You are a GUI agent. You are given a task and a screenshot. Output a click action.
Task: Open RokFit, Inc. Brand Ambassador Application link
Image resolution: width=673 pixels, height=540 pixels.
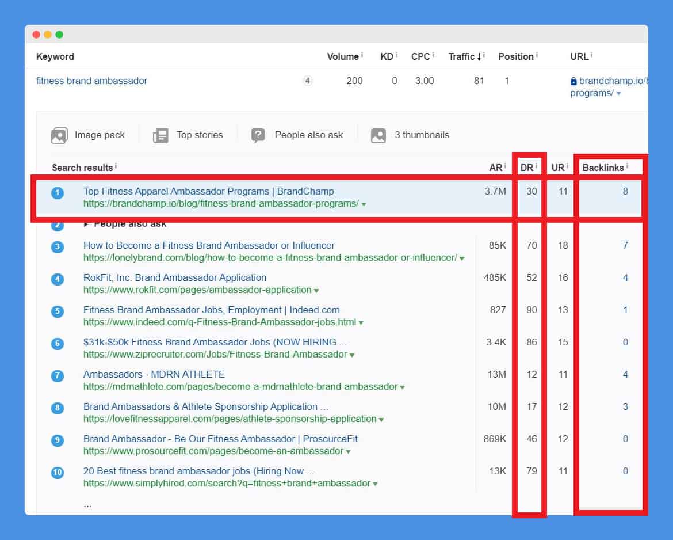tap(175, 277)
